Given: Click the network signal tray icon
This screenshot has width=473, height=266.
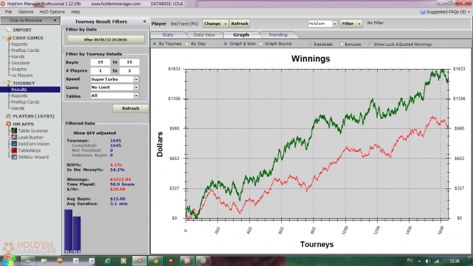Looking at the screenshot, I should [x=437, y=261].
